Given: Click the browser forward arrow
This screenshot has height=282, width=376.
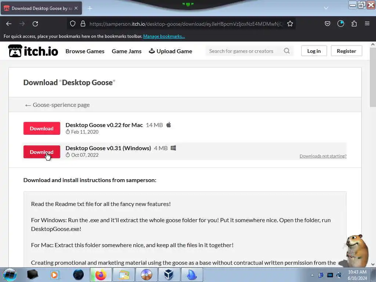Looking at the screenshot, I should (22, 24).
